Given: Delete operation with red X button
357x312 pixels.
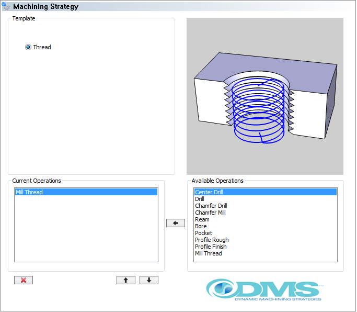Looking at the screenshot, I should point(24,280).
